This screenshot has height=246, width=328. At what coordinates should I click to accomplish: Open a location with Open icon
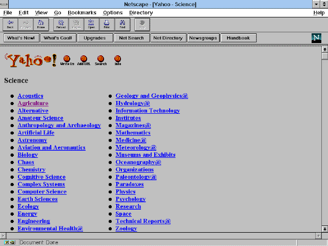click(92, 25)
